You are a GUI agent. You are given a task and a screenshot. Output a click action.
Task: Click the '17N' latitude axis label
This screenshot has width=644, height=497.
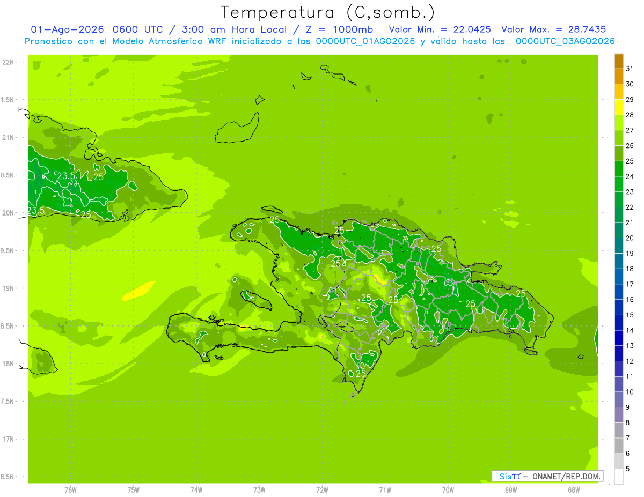9,439
